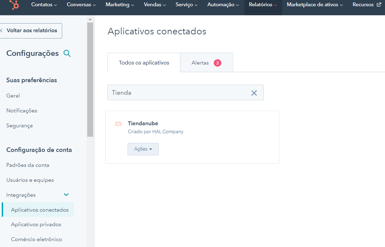Open the Configurações search magnifier icon
385x247 pixels.
pyautogui.click(x=67, y=53)
